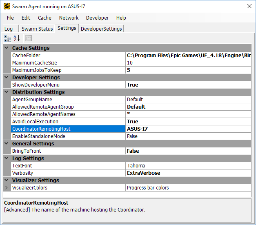This screenshot has height=225, width=256.
Task: Switch to the Log tab
Action: pyautogui.click(x=11, y=29)
